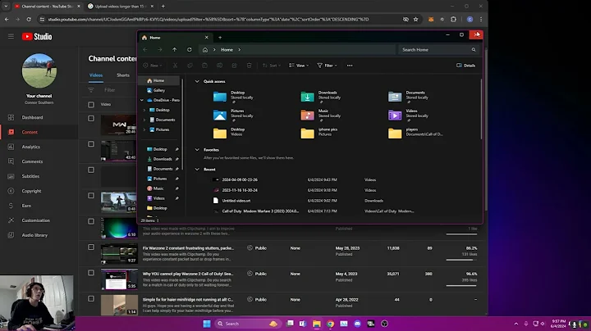Open Copyright in Studio sidebar
Screen dimensions: 591x331
click(x=31, y=191)
